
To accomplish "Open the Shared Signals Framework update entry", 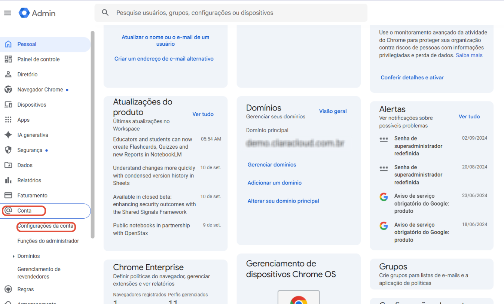I will (167, 204).
